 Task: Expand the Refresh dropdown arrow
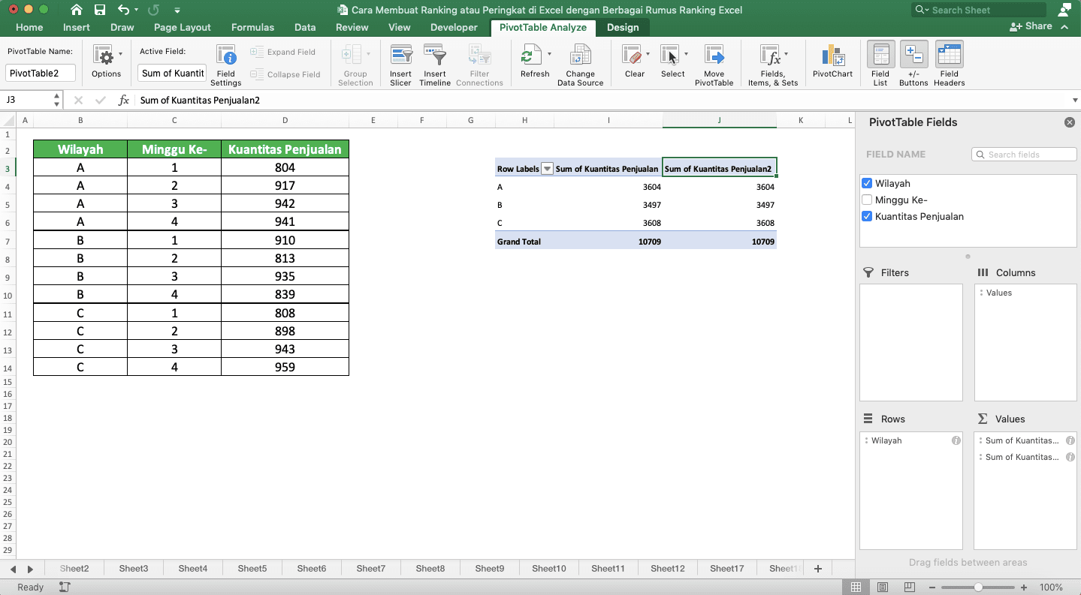[549, 54]
